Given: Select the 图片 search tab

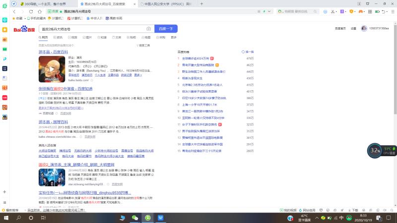Looking at the screenshot, I should [87, 38].
